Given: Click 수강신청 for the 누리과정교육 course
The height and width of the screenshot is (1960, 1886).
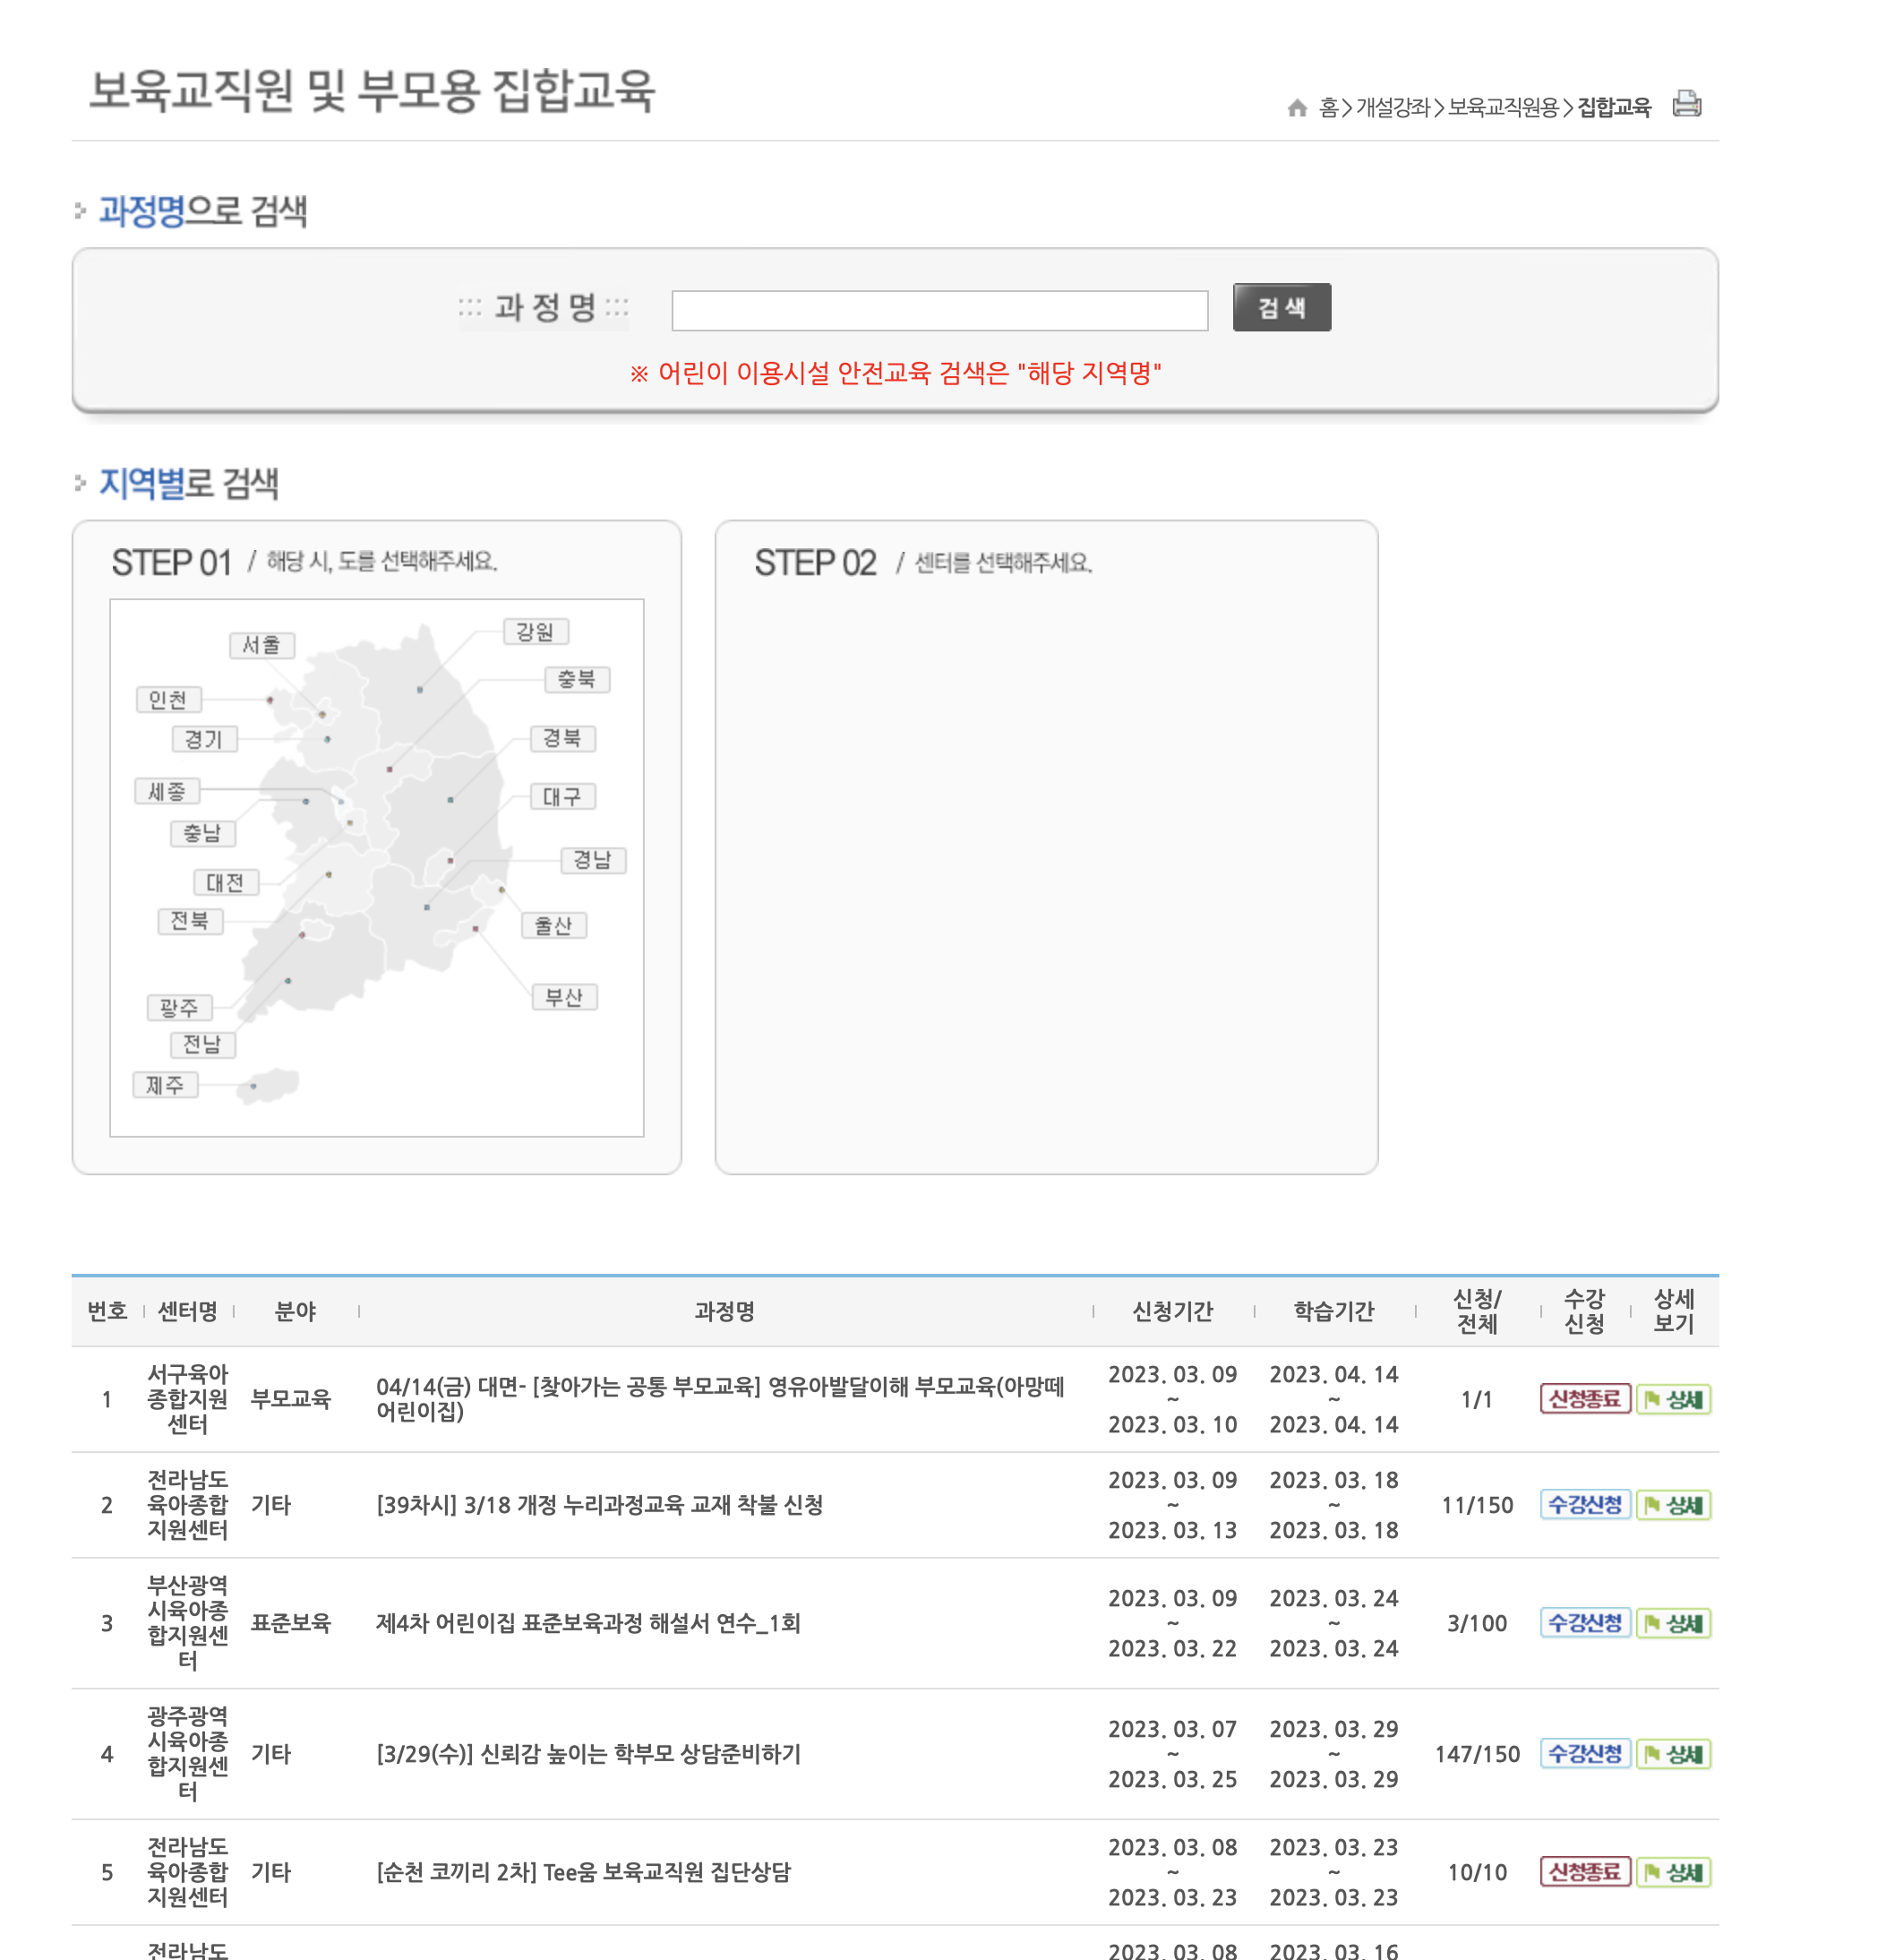Looking at the screenshot, I should tap(1584, 1505).
